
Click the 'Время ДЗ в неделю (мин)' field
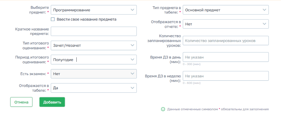(x=226, y=76)
